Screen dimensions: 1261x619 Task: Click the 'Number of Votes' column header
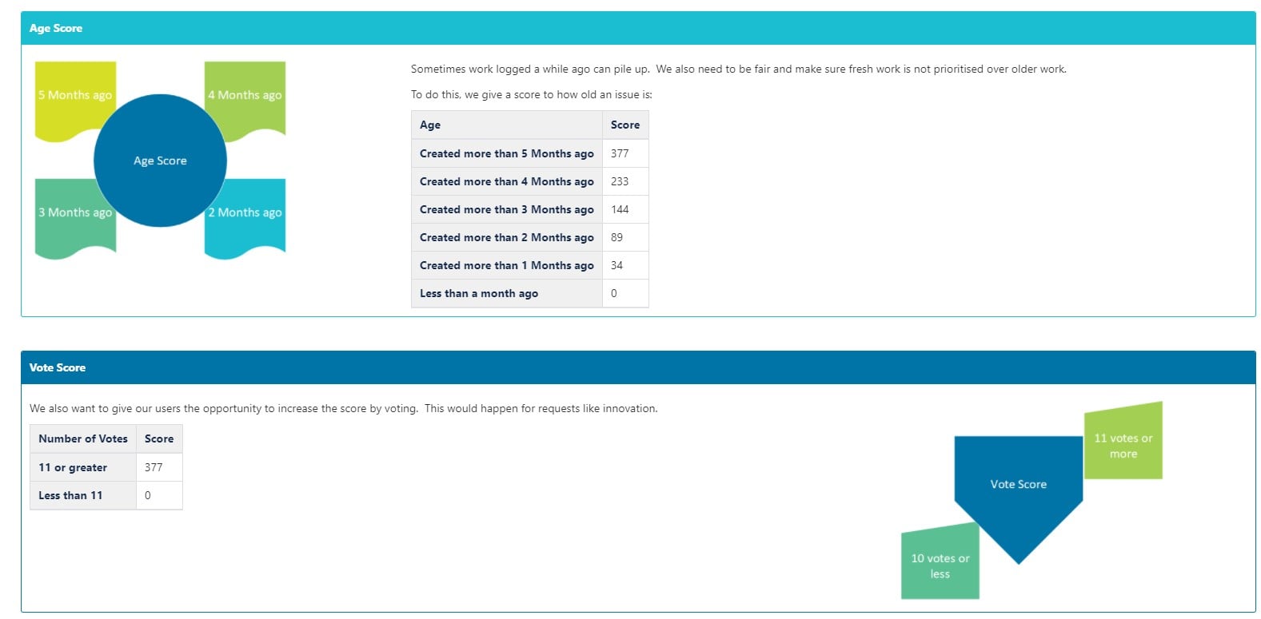click(83, 438)
